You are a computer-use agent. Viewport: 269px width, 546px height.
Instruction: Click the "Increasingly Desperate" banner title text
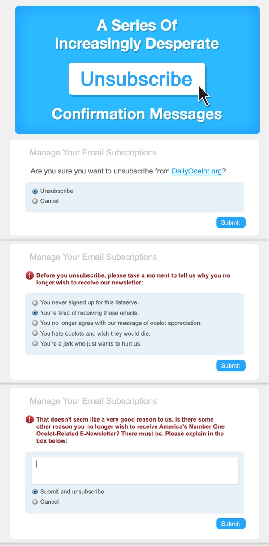[x=137, y=44]
